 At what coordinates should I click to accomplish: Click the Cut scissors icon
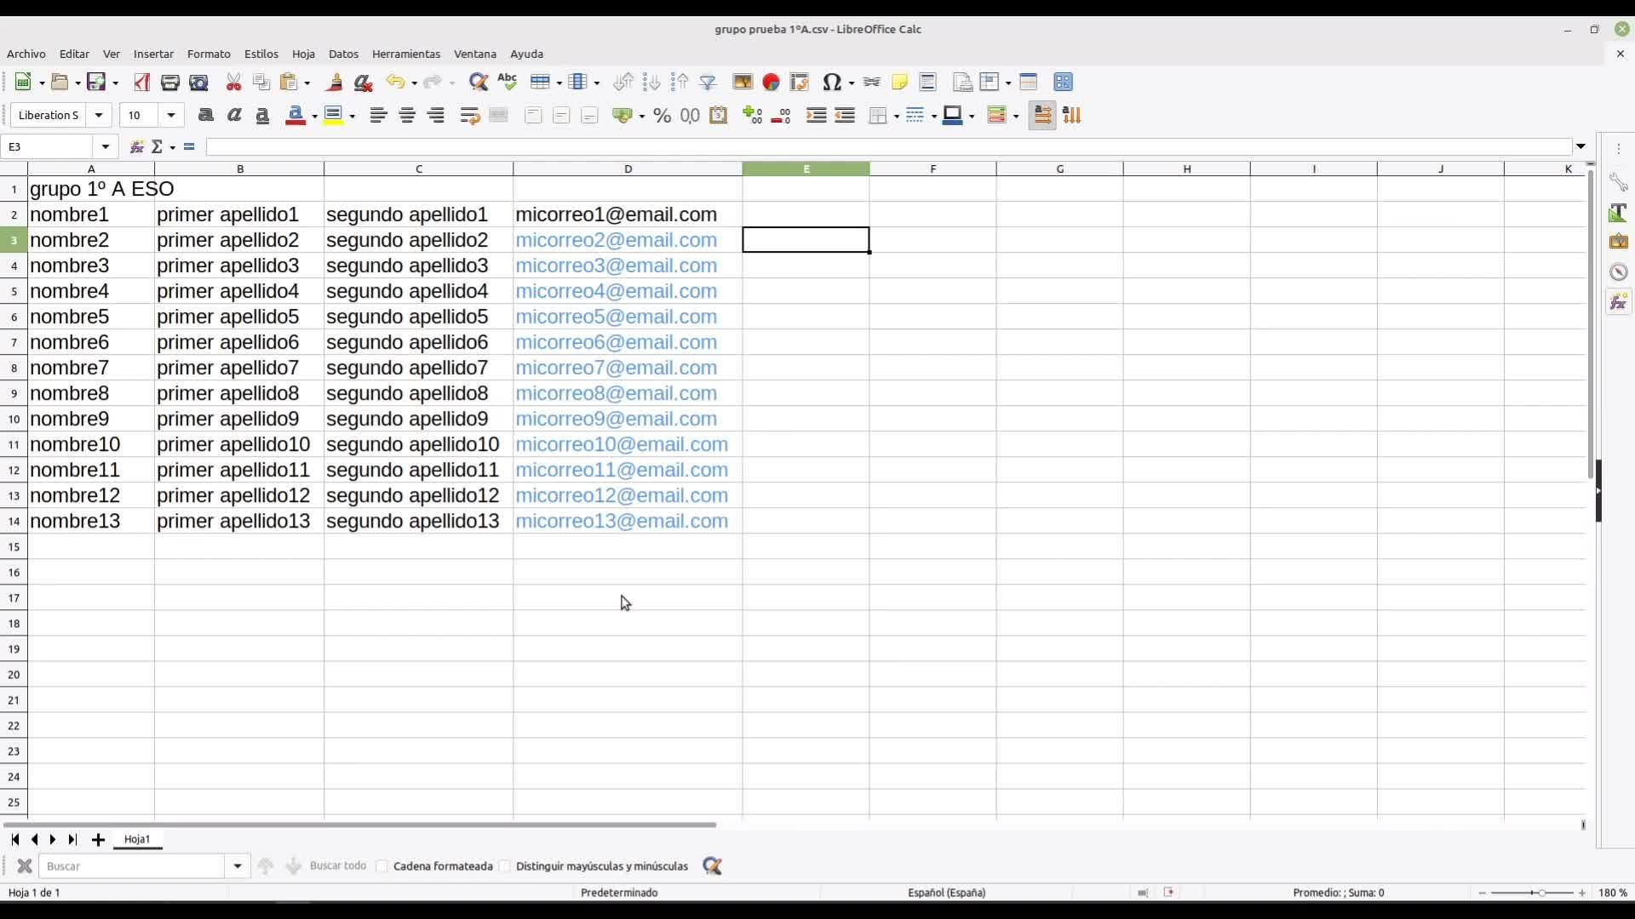233,83
